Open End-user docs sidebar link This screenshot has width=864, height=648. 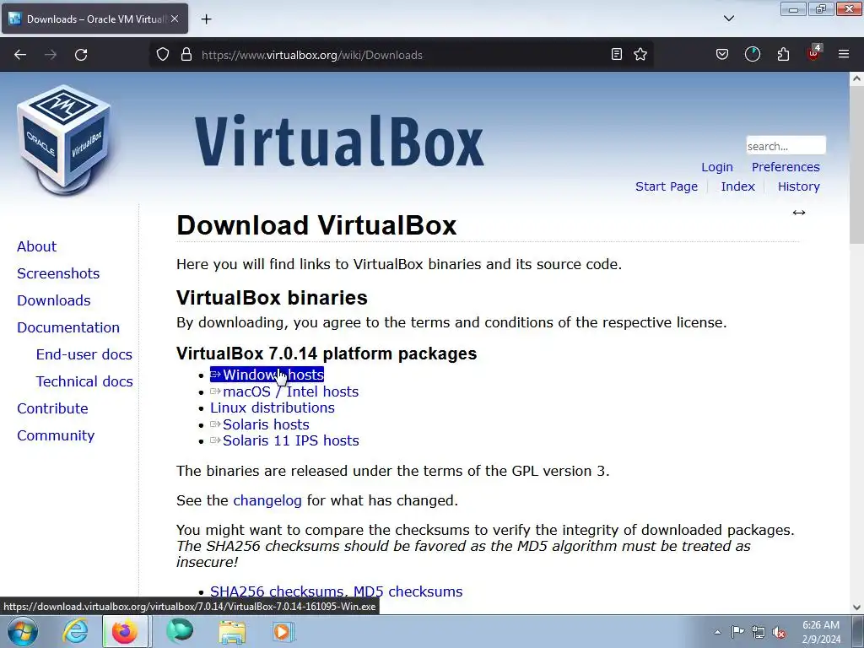(84, 354)
